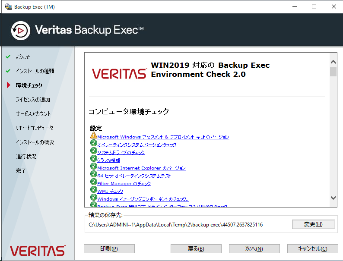This screenshot has width=343, height=261.
Task: Open 64 ビットオペレーティングシステムテスト link
Action: point(134,176)
